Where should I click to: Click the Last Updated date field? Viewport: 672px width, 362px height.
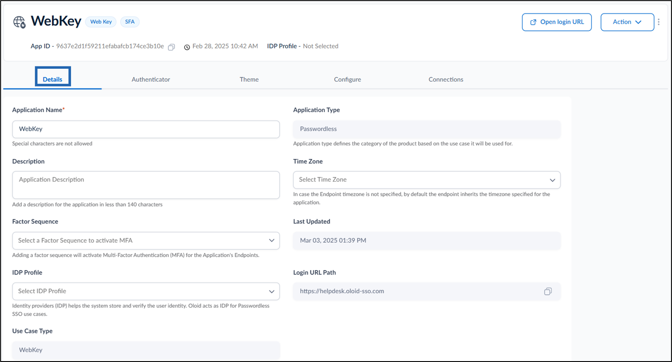point(427,241)
